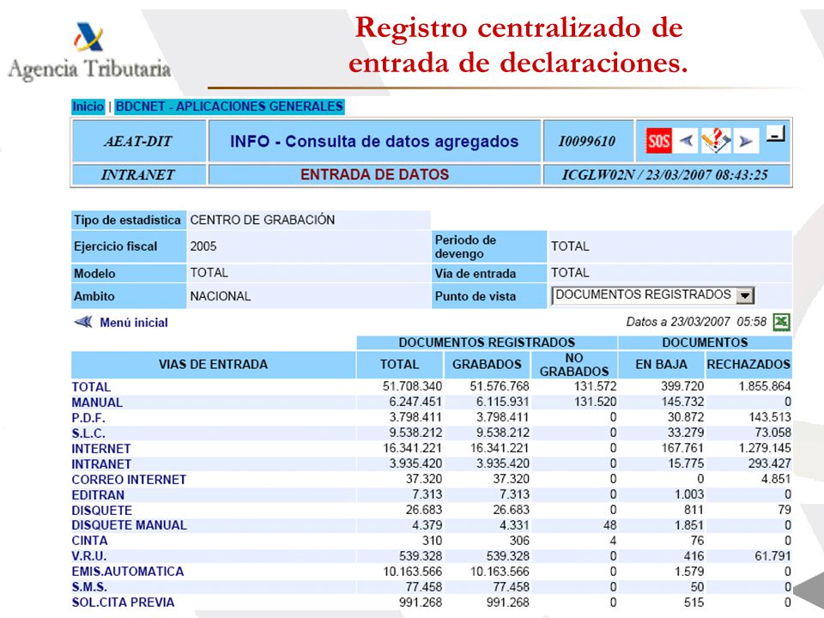Open the EMIS.AUTOMATICA row
The width and height of the screenshot is (824, 618).
point(128,572)
